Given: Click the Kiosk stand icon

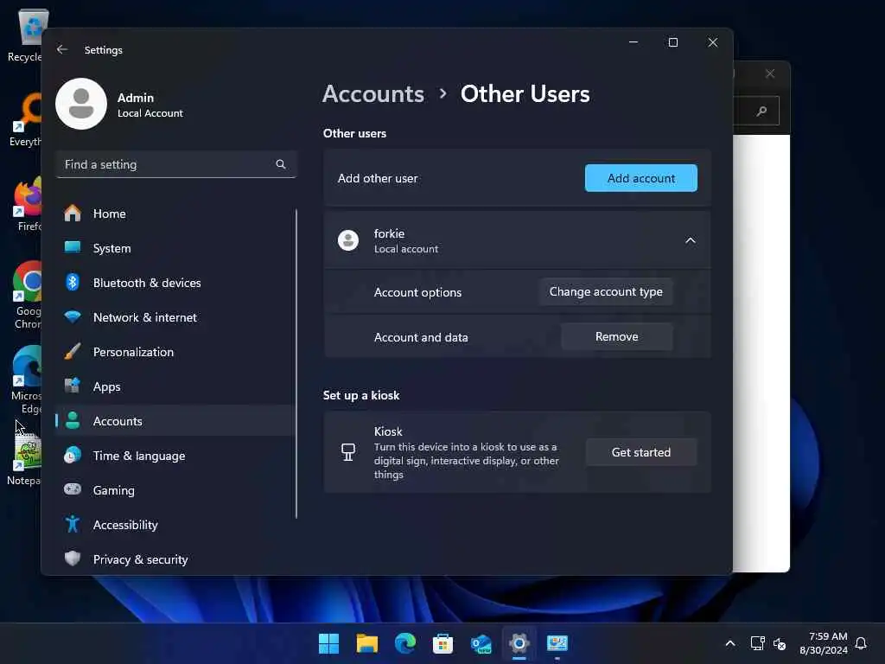Looking at the screenshot, I should (348, 452).
